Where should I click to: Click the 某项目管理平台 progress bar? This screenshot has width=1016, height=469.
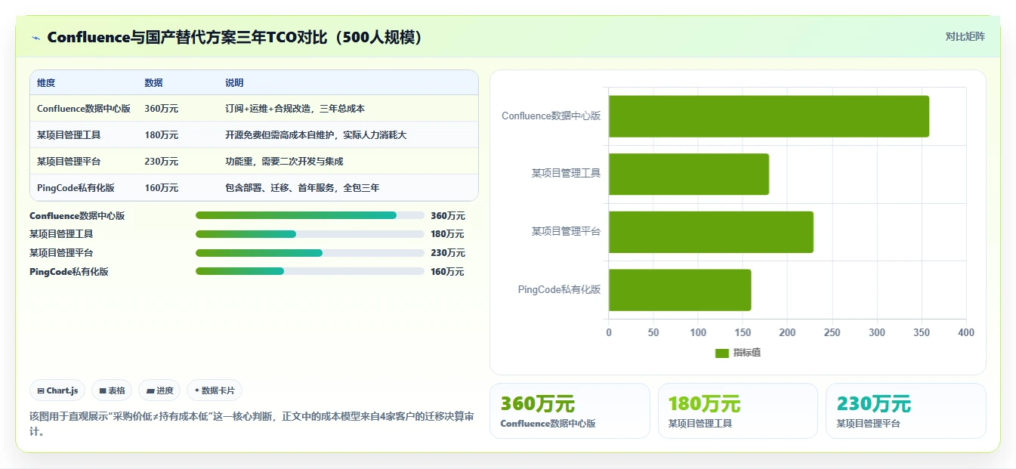pyautogui.click(x=310, y=253)
